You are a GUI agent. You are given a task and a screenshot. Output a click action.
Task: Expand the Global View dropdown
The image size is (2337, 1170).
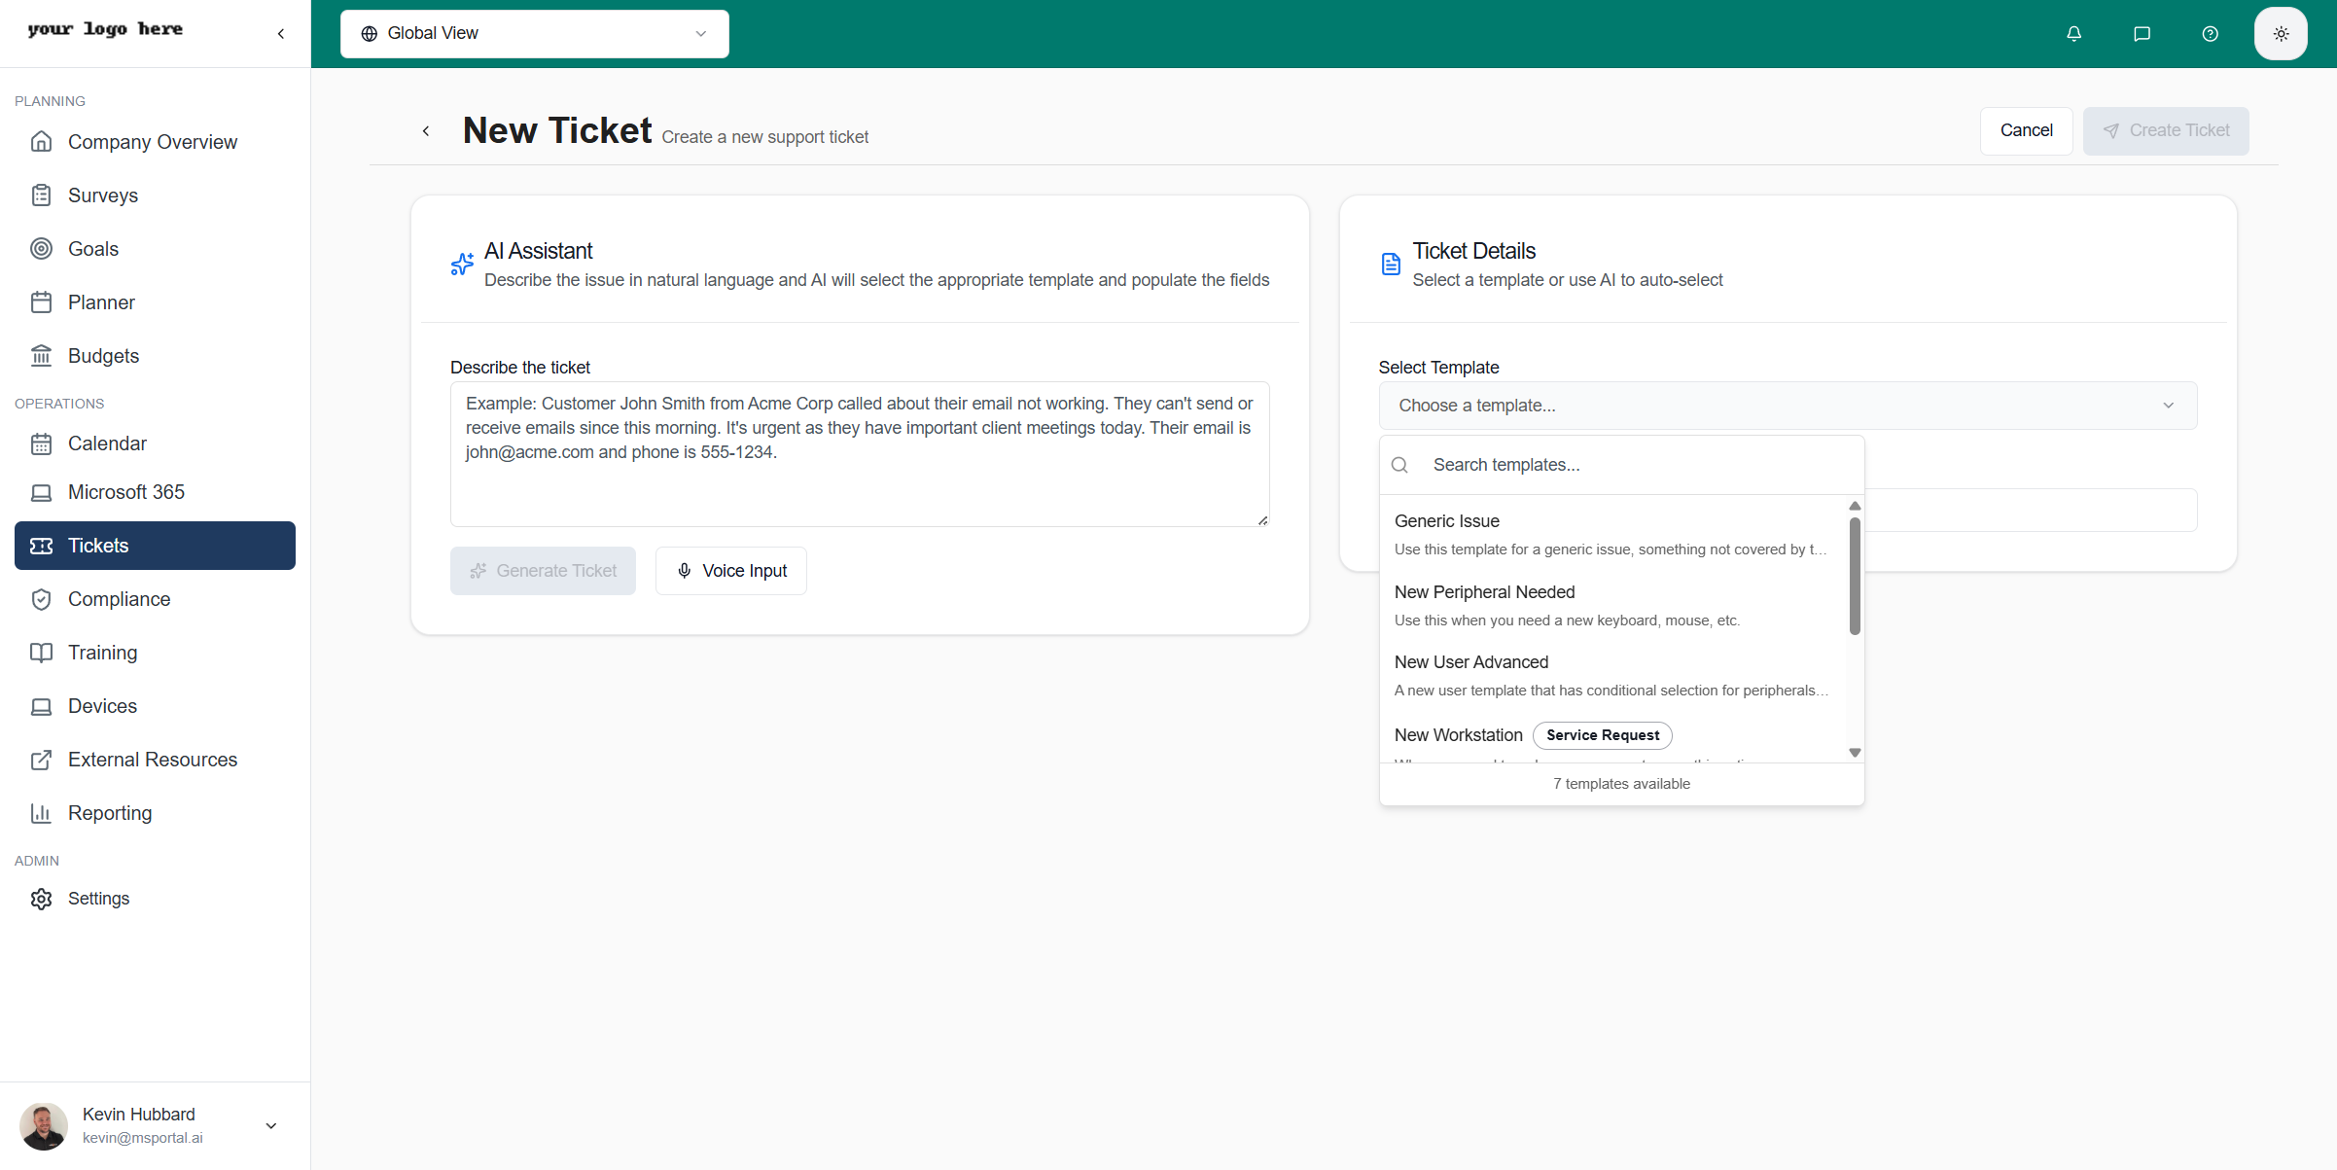[534, 34]
